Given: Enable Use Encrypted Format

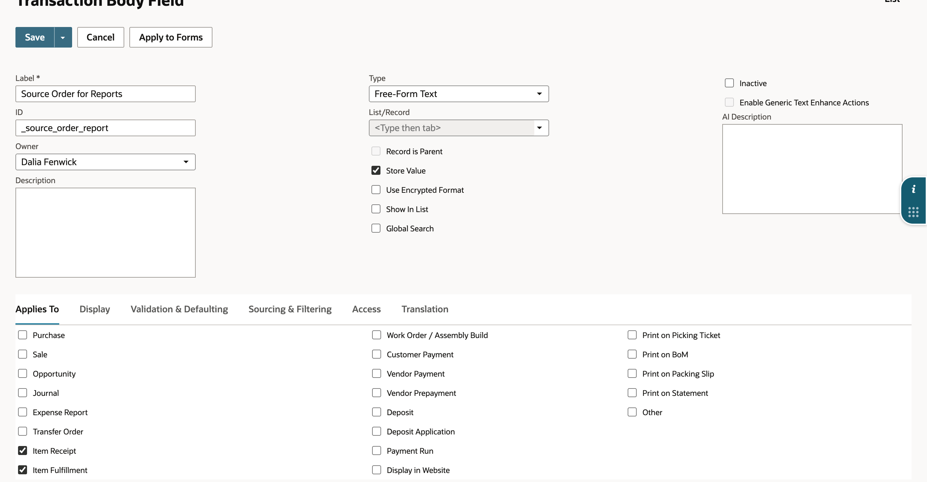Looking at the screenshot, I should coord(376,190).
